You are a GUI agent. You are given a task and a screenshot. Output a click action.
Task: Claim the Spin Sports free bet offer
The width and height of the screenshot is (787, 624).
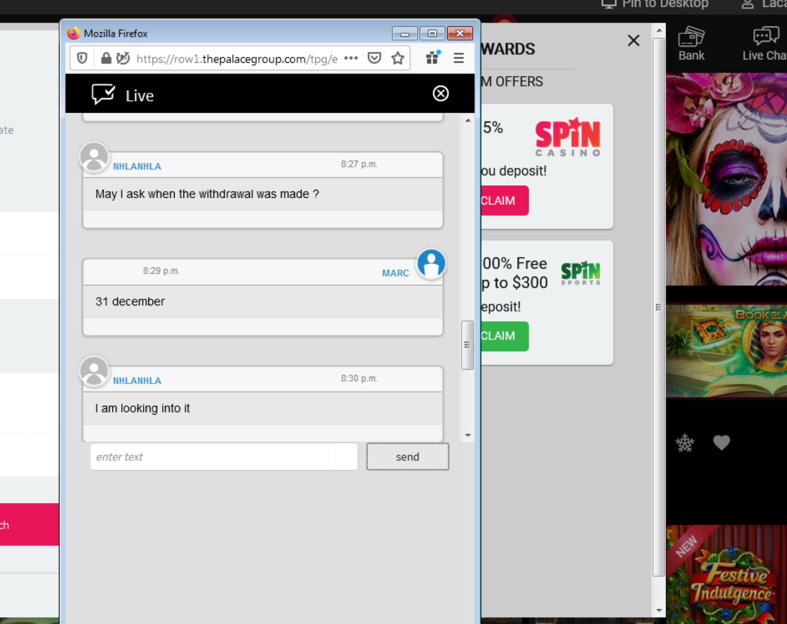[504, 336]
